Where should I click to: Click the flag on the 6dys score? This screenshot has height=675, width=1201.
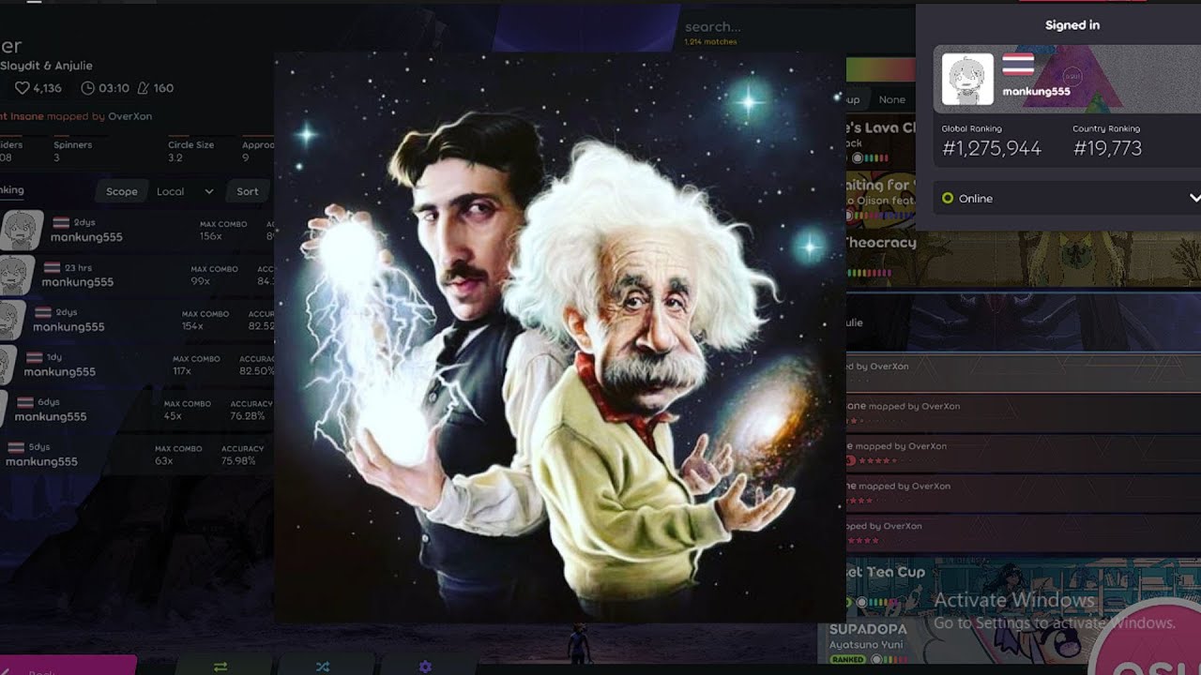(23, 402)
